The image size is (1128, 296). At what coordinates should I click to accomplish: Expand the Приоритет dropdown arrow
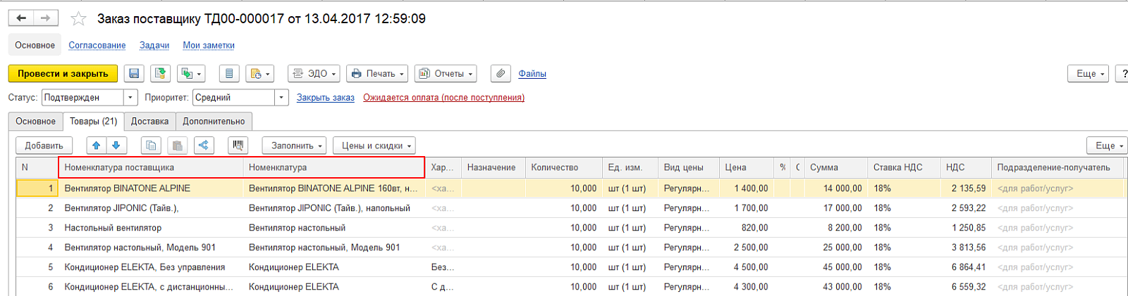coord(281,97)
